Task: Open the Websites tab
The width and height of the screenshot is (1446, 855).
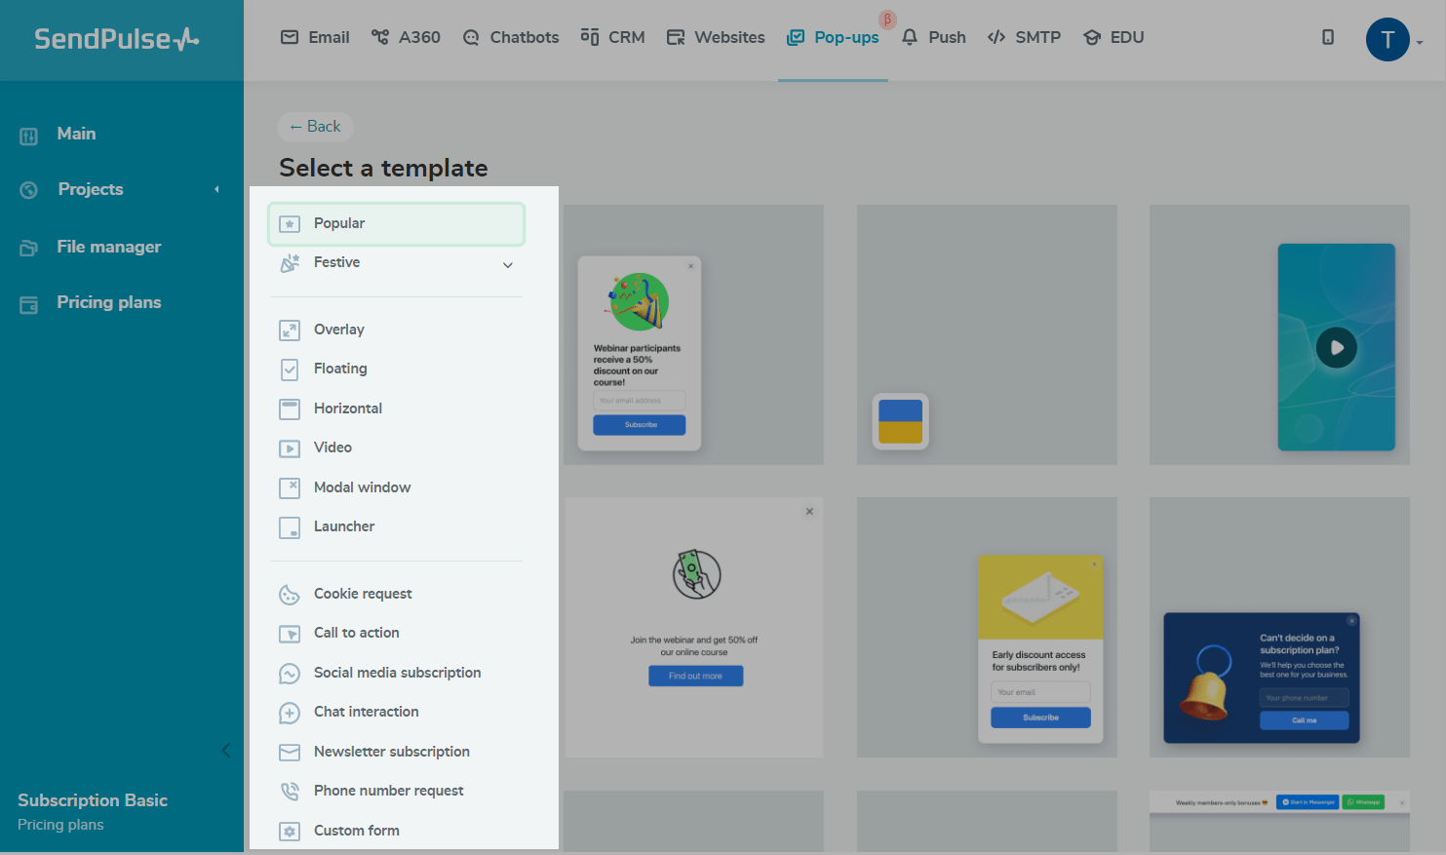Action: pyautogui.click(x=716, y=37)
